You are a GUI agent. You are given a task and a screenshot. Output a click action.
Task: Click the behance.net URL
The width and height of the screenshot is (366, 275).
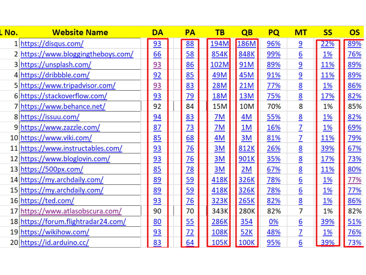[63, 107]
